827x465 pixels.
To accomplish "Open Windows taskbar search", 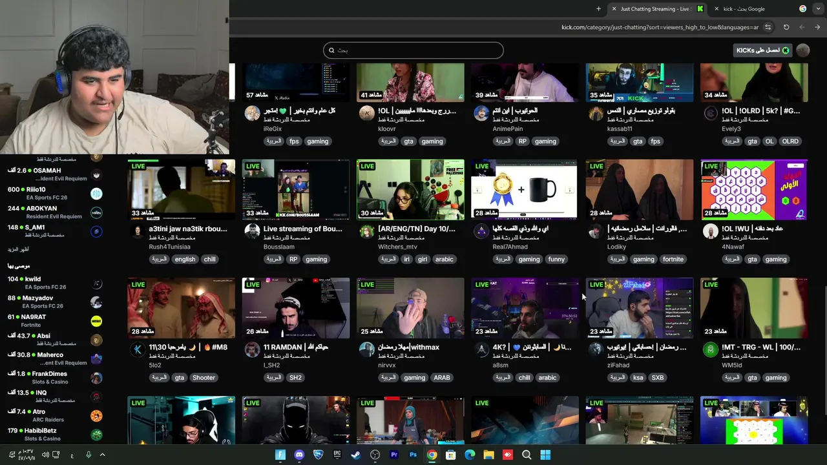I will click(x=527, y=455).
